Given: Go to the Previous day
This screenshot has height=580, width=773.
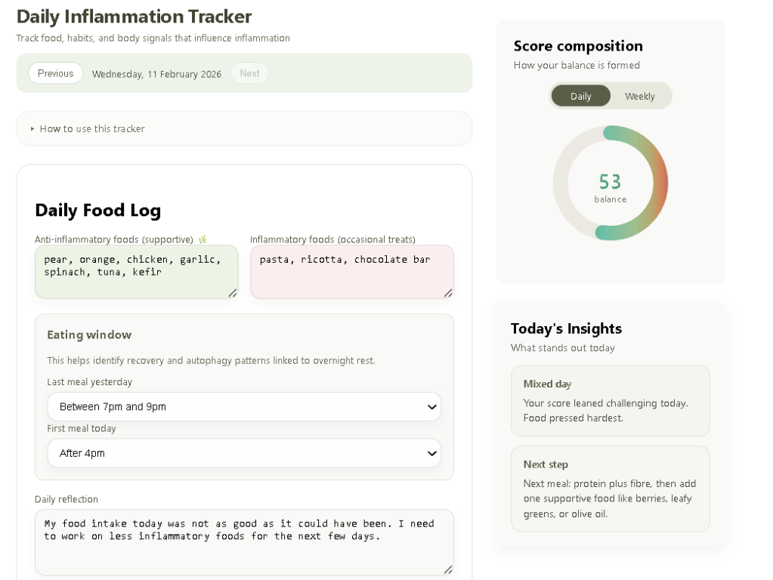Looking at the screenshot, I should 55,74.
